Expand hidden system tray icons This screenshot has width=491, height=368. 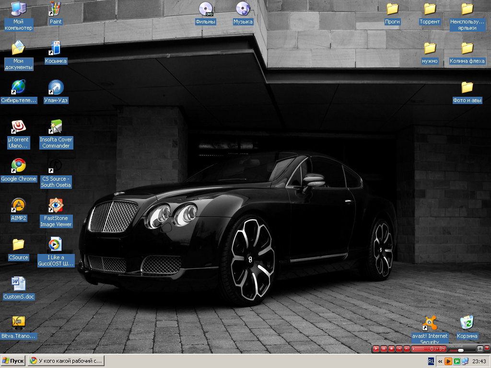coord(440,361)
